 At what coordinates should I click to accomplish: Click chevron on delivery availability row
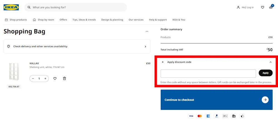145,46
